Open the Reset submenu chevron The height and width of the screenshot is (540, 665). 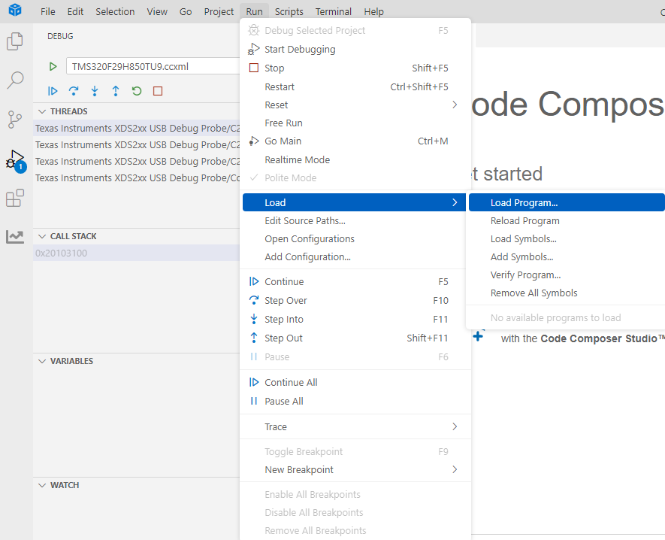[x=454, y=105]
